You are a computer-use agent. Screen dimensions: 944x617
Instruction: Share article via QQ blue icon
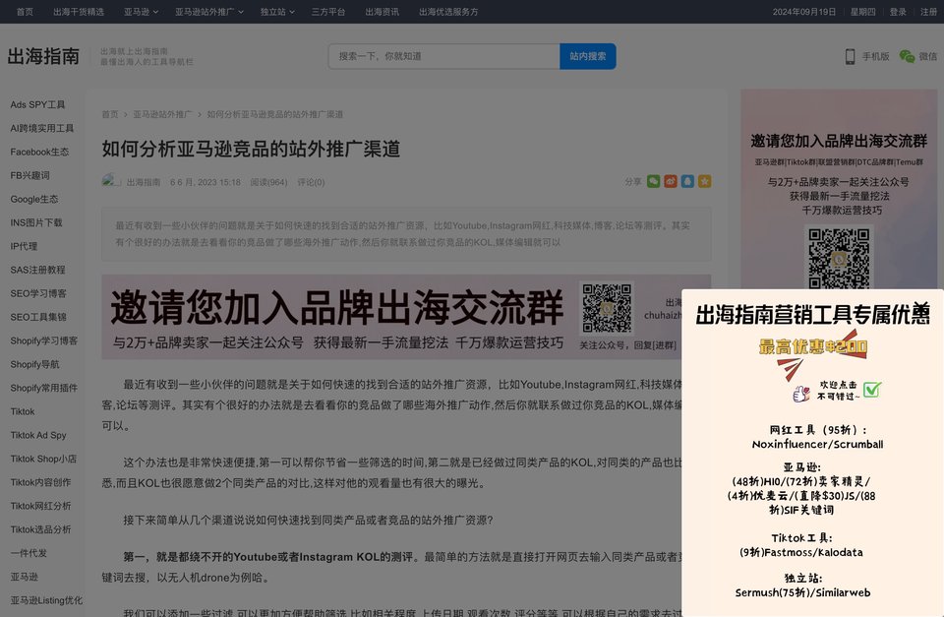pyautogui.click(x=687, y=181)
